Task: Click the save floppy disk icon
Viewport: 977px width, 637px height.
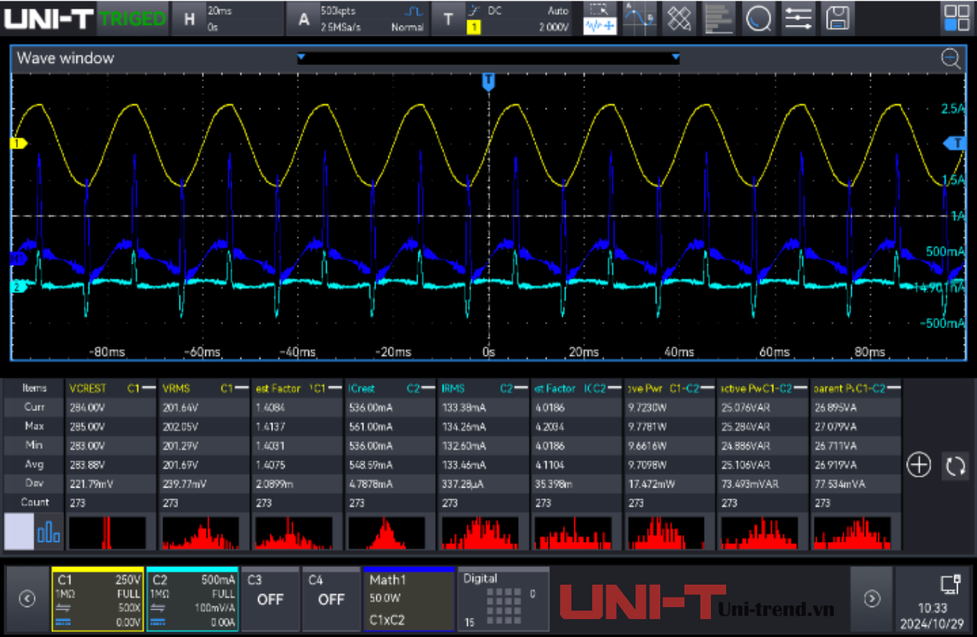Action: tap(837, 19)
